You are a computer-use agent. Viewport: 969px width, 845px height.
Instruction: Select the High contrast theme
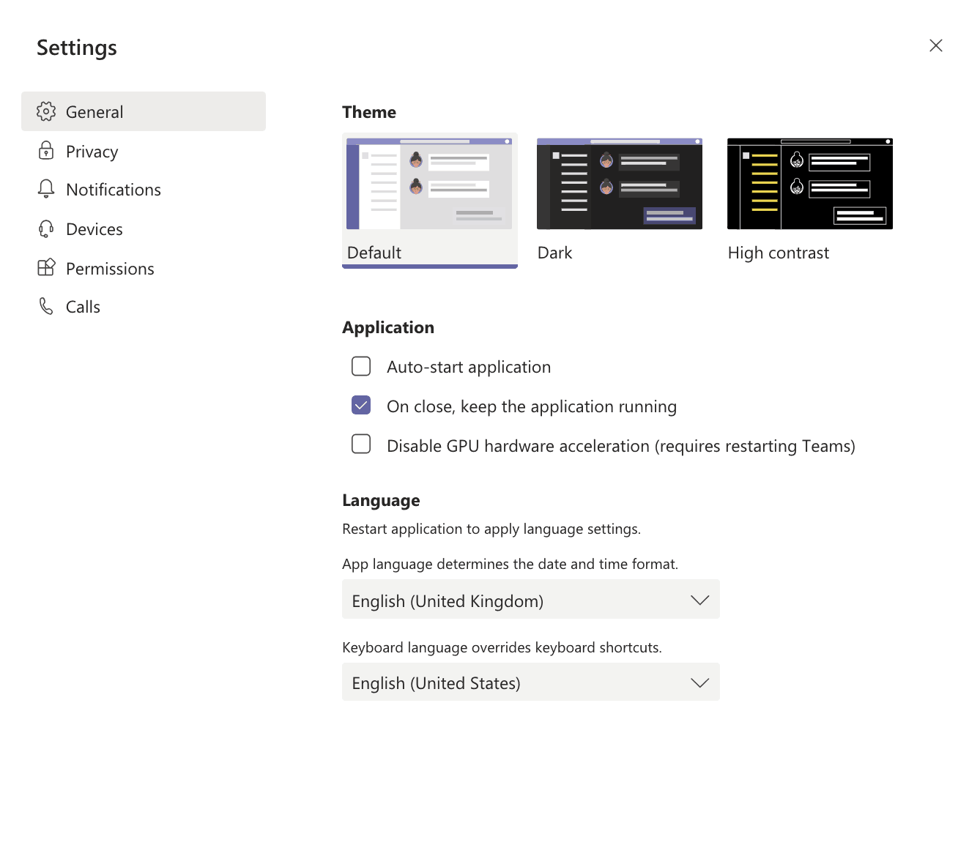pos(809,183)
